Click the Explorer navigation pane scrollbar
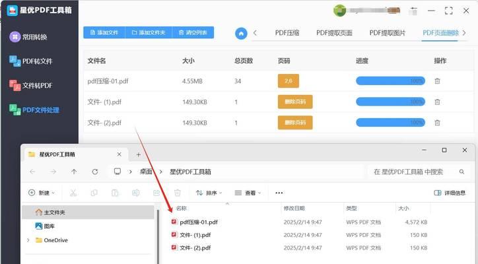 (x=158, y=236)
